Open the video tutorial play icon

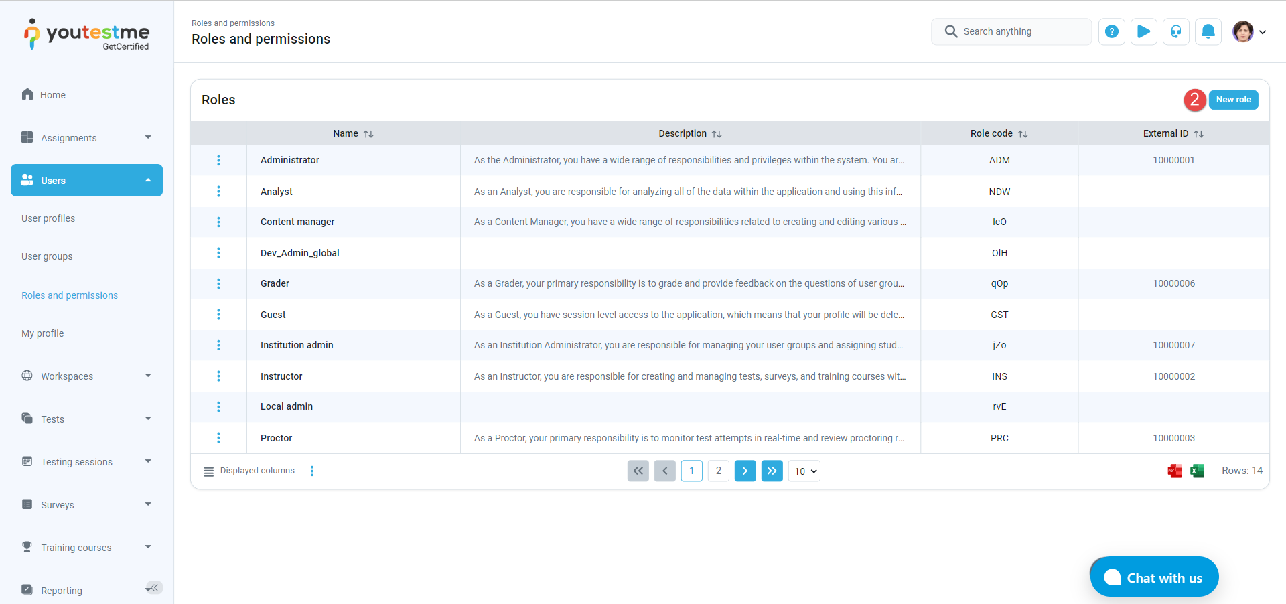1143,31
